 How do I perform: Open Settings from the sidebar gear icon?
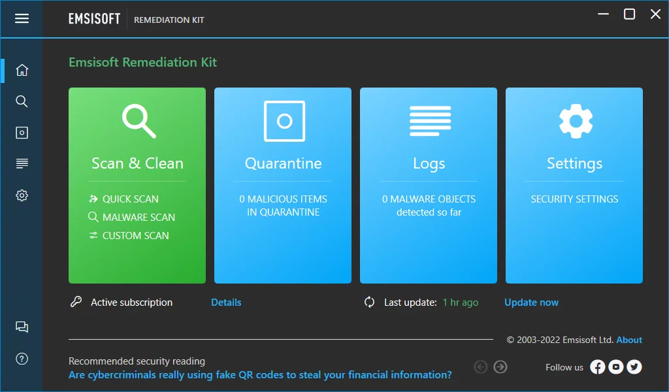point(22,195)
